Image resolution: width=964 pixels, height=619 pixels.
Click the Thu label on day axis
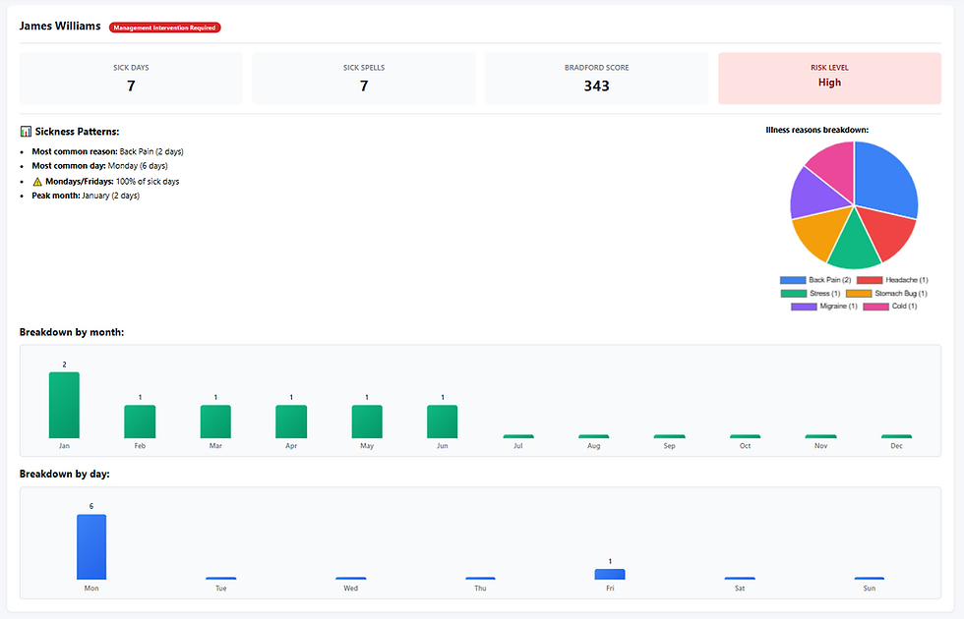(480, 589)
